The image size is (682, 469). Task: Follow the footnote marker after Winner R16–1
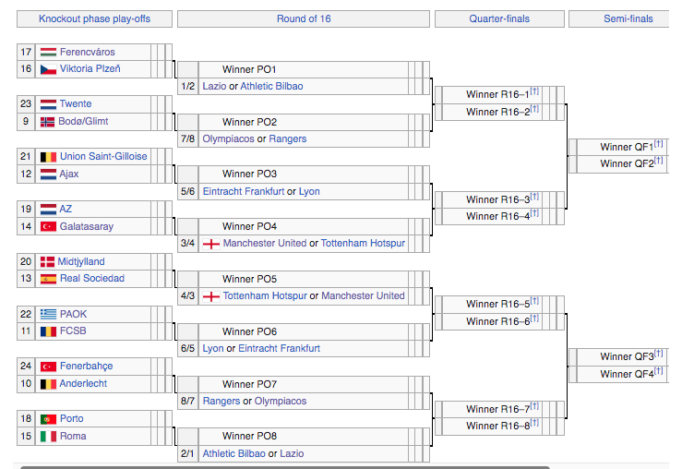[x=534, y=91]
